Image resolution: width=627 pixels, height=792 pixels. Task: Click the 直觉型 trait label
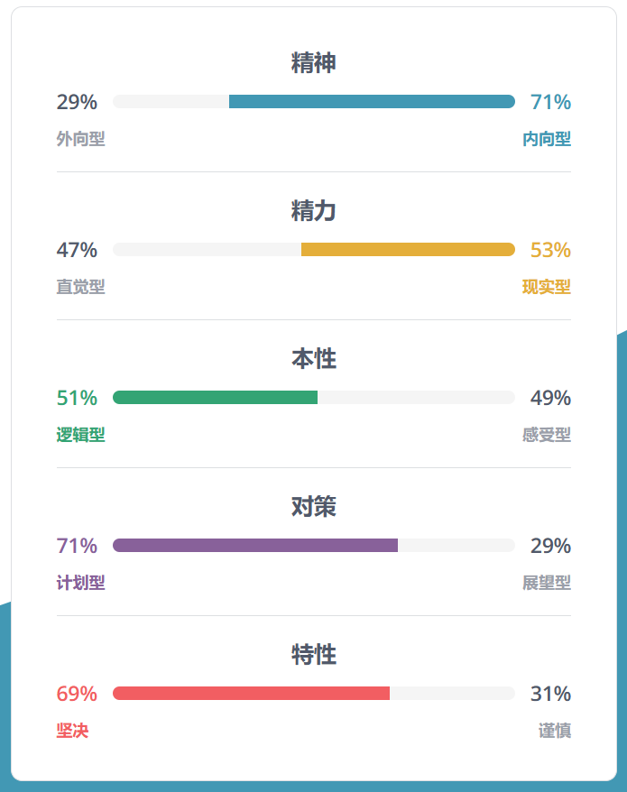pyautogui.click(x=81, y=287)
